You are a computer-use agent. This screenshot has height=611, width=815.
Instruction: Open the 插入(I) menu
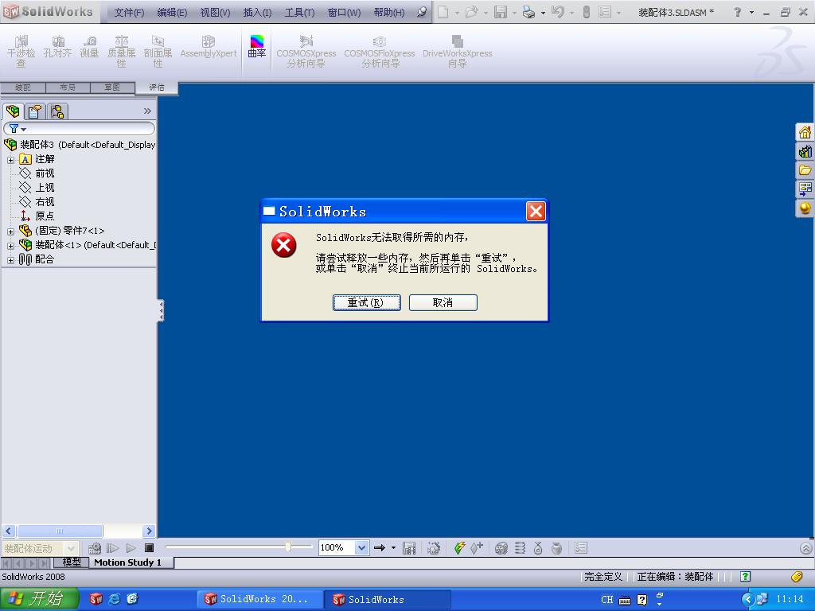click(x=257, y=13)
